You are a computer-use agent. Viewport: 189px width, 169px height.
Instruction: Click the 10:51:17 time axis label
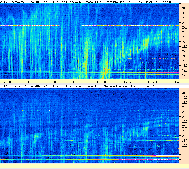(x=25, y=82)
